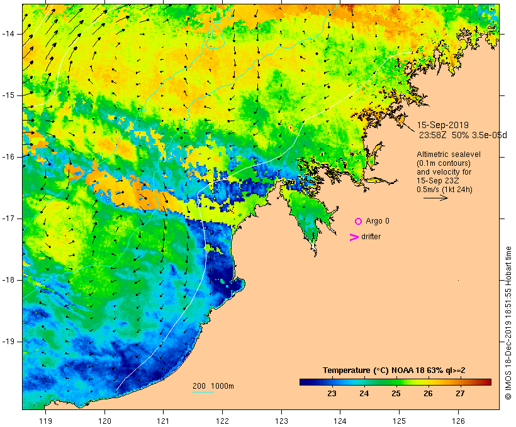
Task: Click the 23 value on temperature scale
Action: pyautogui.click(x=332, y=394)
